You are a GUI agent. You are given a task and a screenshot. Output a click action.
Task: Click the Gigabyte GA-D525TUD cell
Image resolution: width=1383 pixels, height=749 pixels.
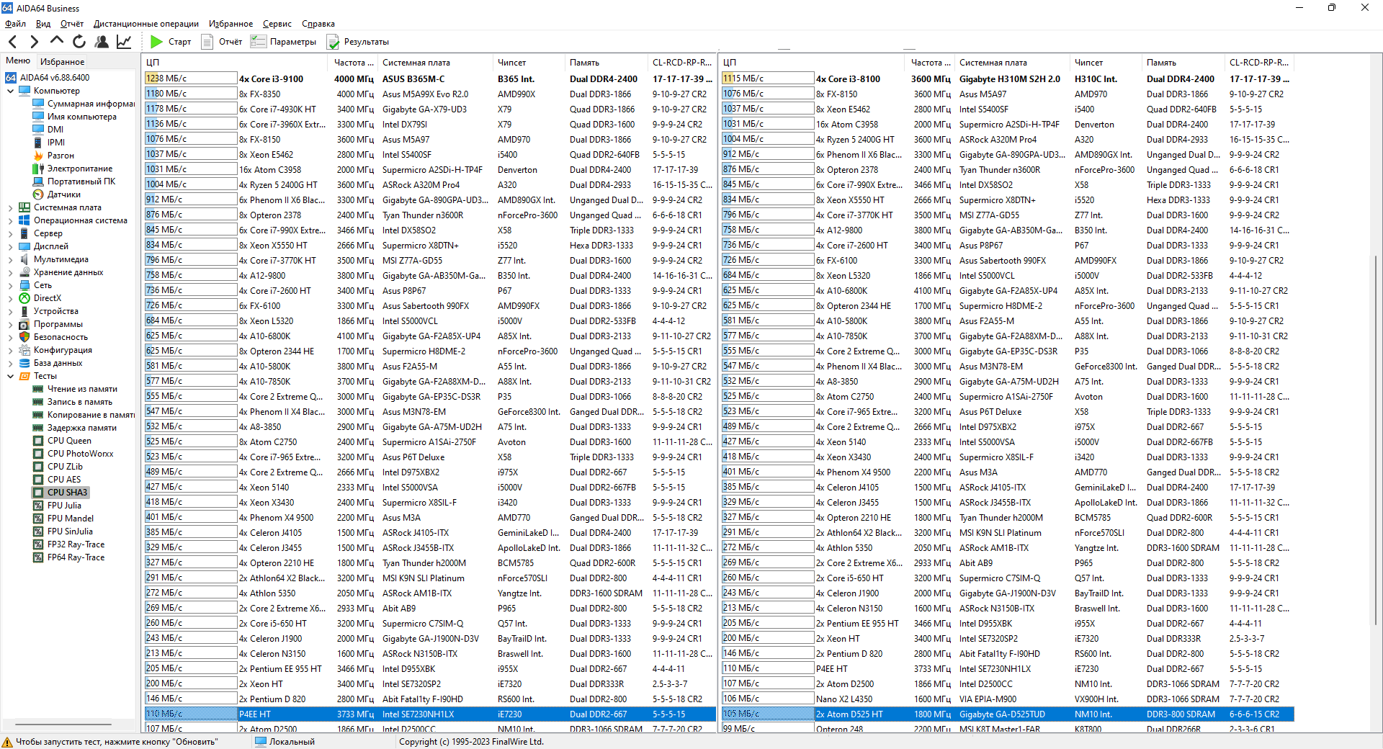point(1002,714)
